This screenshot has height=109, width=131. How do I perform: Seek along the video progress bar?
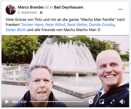pos(56,102)
